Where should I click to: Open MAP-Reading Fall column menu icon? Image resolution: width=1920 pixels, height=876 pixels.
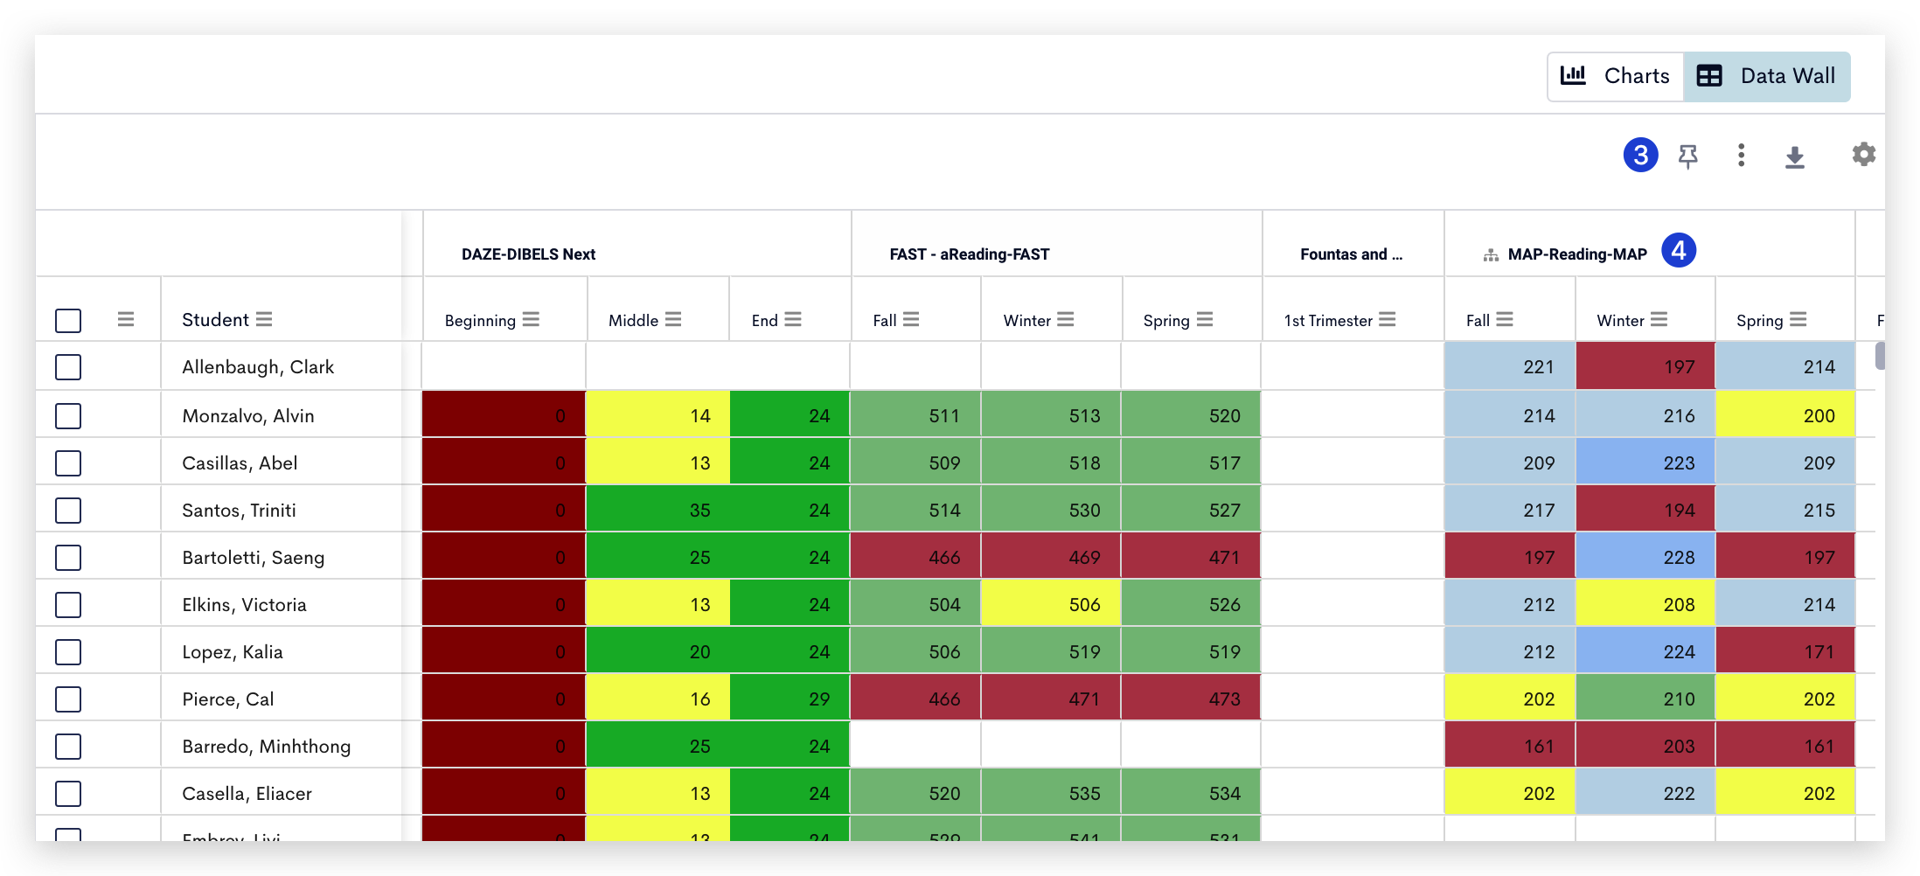tap(1505, 319)
